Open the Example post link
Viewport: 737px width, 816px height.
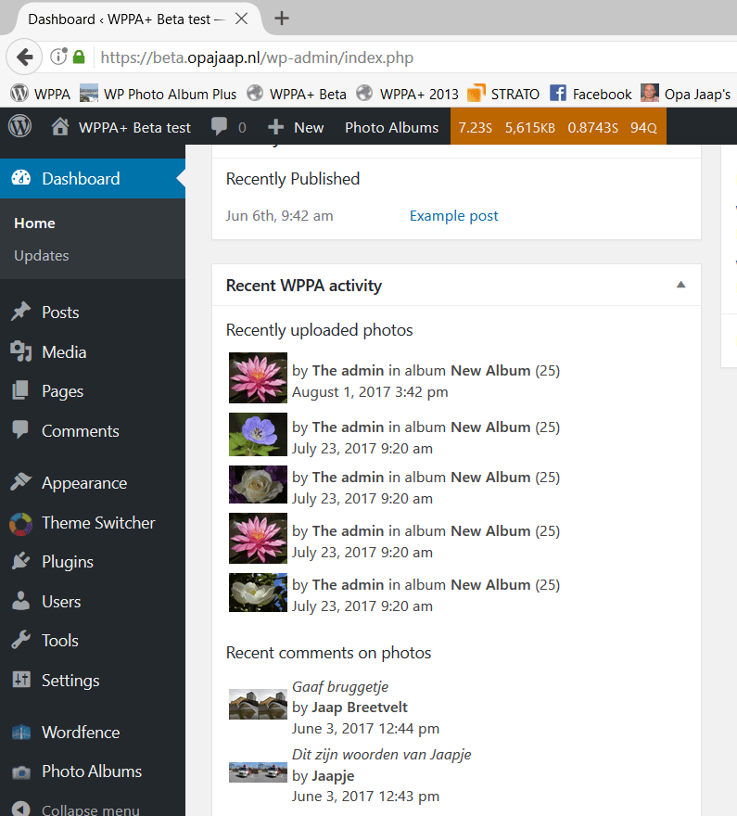coord(453,216)
